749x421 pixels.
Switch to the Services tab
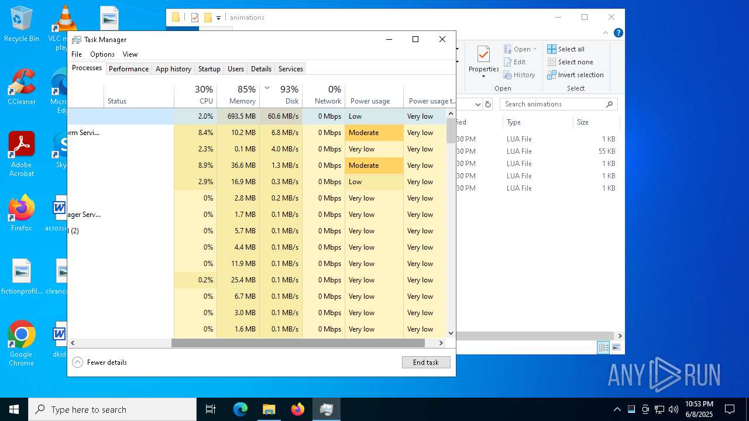291,69
